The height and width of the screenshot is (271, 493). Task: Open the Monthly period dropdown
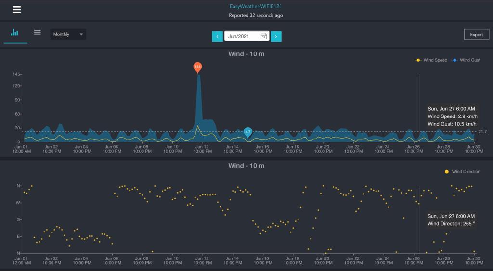point(68,34)
